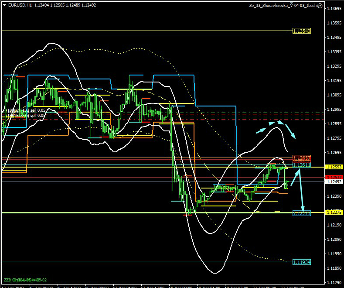344x288 pixels.
Task: Click the expert advisor smiley face icon
Action: point(320,6)
